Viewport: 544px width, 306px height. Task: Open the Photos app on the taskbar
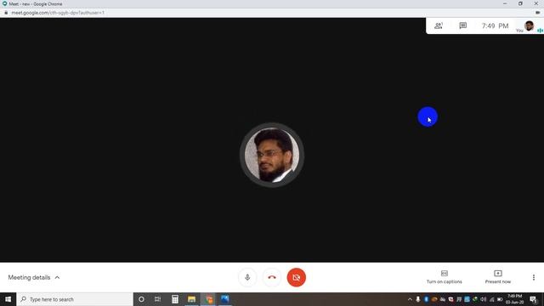click(x=224, y=299)
